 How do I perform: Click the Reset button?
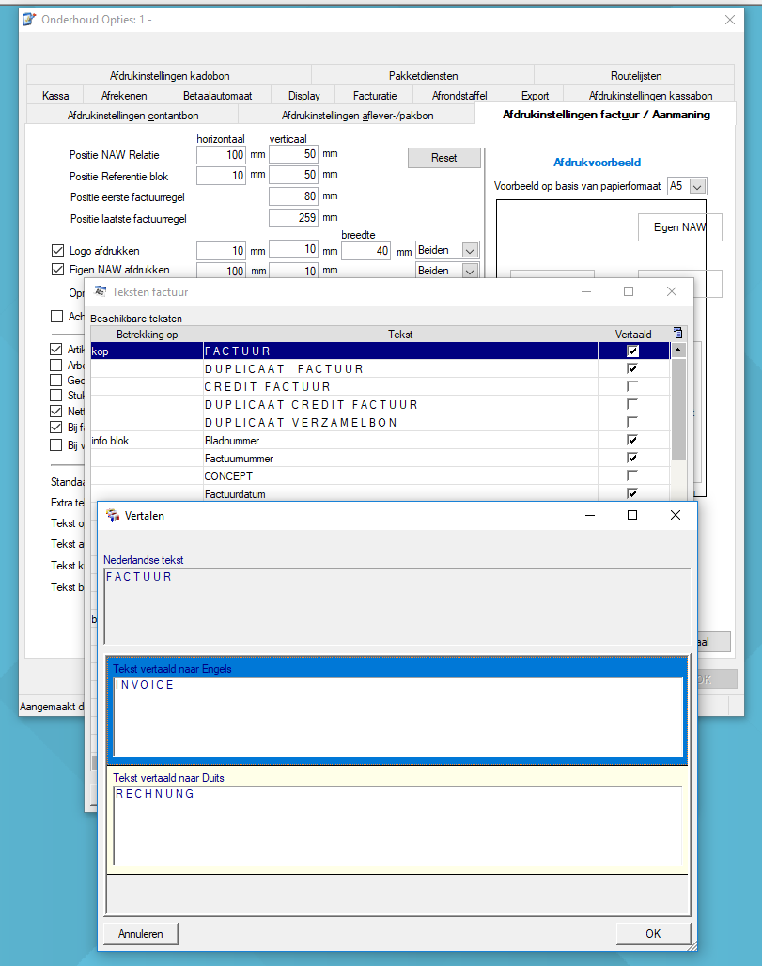(444, 158)
